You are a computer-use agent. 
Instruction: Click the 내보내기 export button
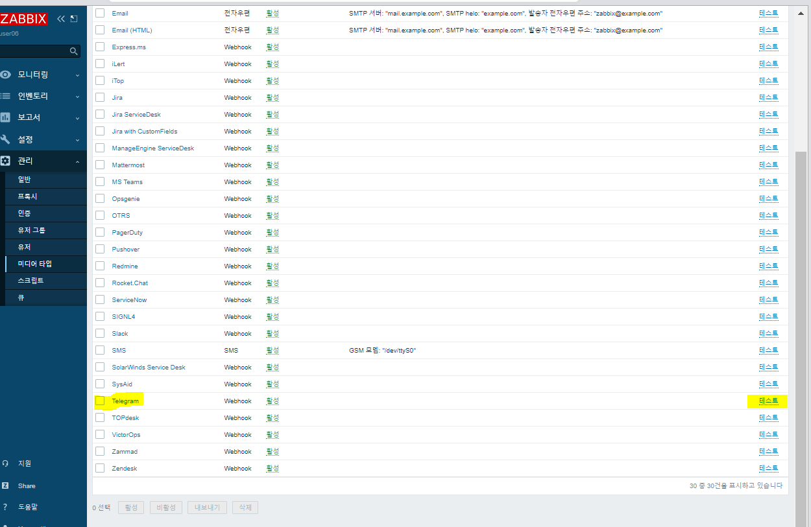[x=208, y=508]
